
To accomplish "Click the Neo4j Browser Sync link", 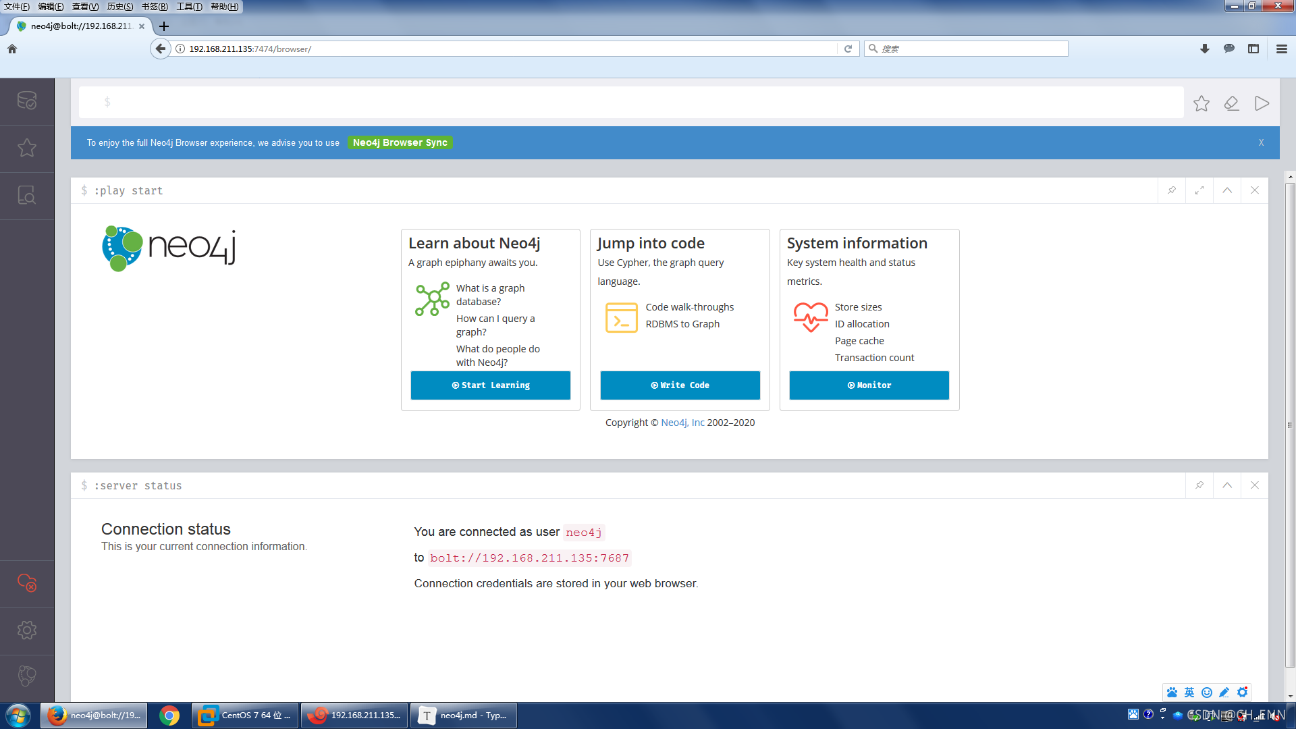I will coord(400,142).
